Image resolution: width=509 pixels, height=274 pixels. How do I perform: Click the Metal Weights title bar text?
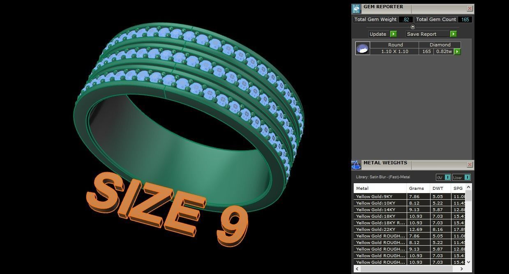(385, 163)
